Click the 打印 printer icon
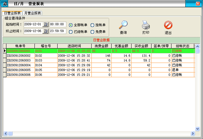Screen dimensions: 203x139 pyautogui.click(x=146, y=25)
